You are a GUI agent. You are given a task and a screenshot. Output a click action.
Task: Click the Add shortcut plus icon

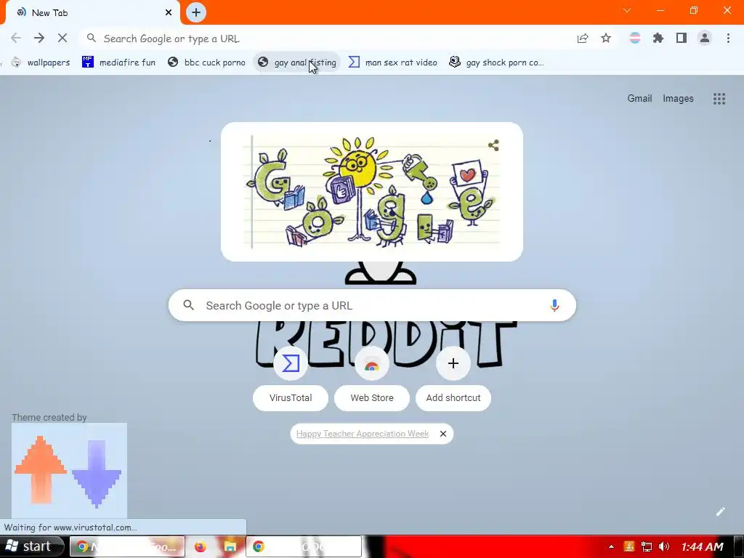453,363
